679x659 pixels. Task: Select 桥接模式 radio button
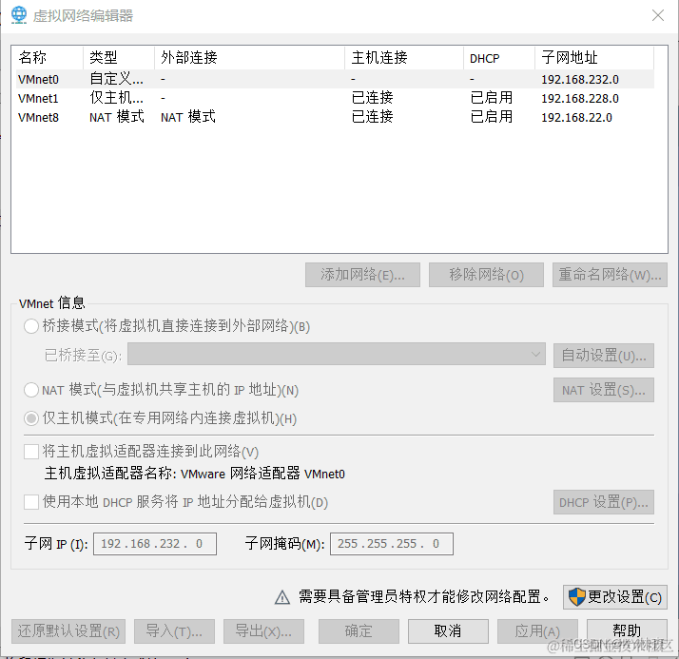coord(31,326)
